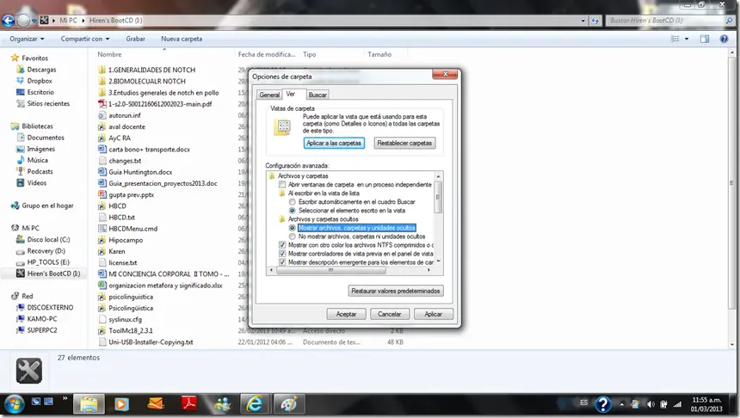
Task: Select the 1.GENERALIDADES DE NOTCH folder
Action: [151, 70]
